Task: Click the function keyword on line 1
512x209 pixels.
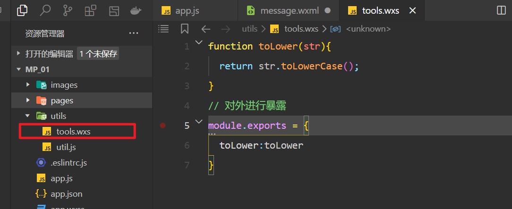Action: click(230, 47)
